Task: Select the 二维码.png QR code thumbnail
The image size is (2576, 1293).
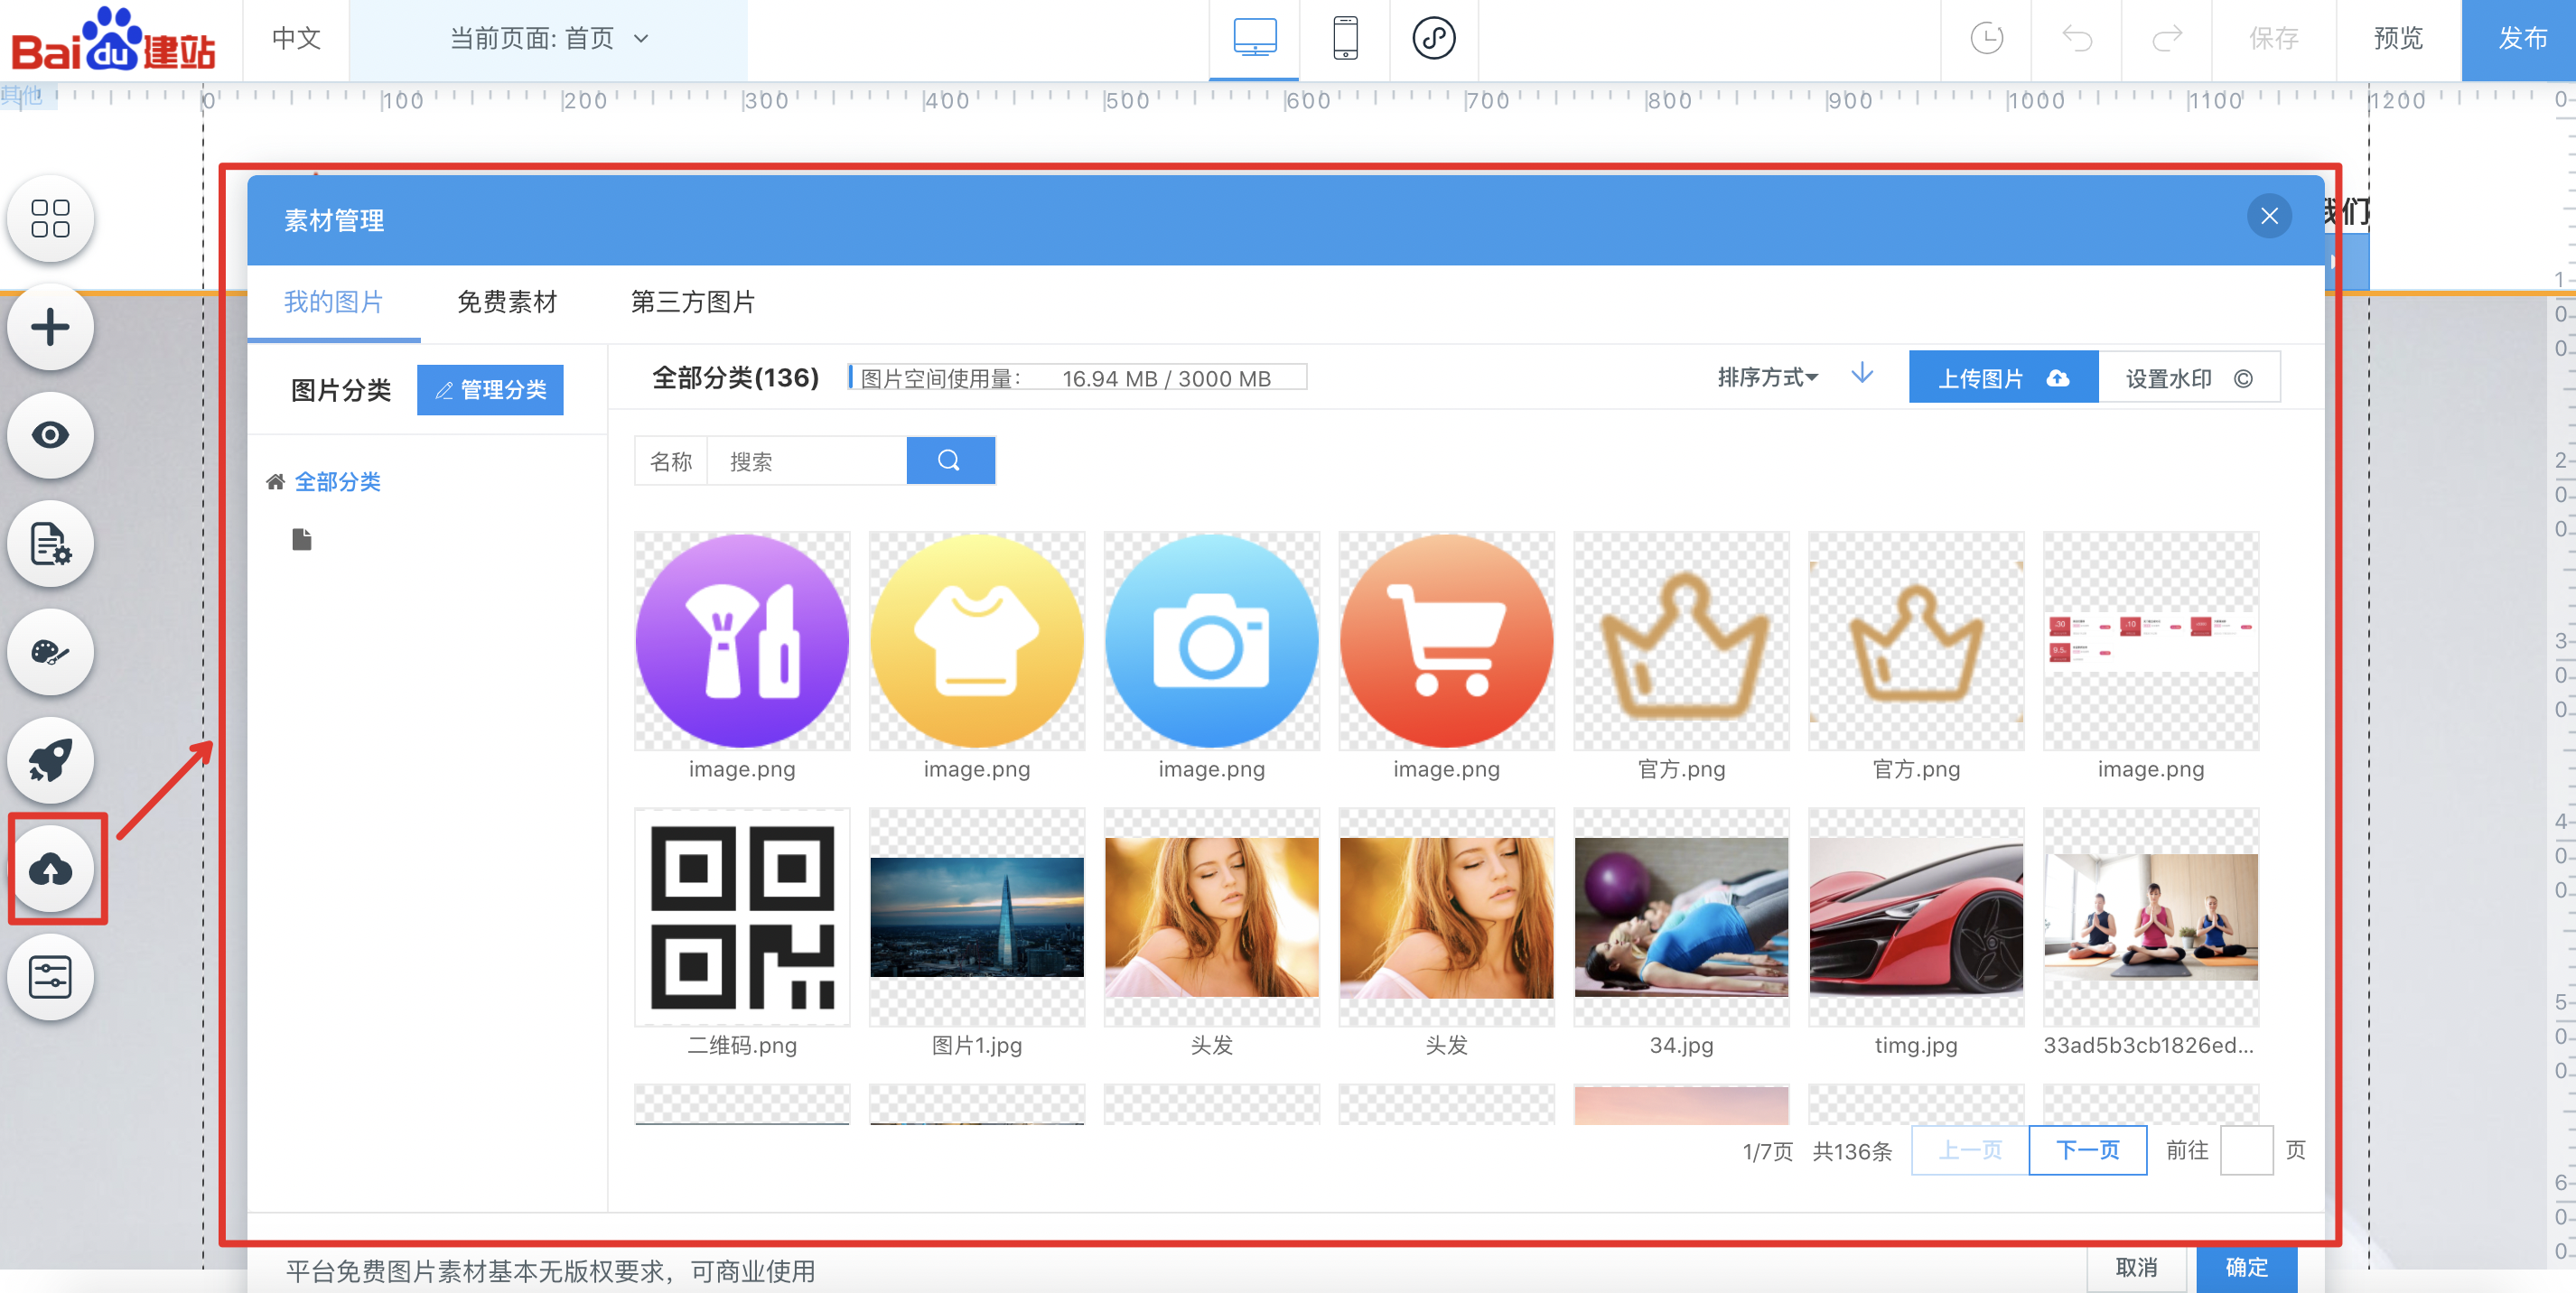Action: point(742,917)
